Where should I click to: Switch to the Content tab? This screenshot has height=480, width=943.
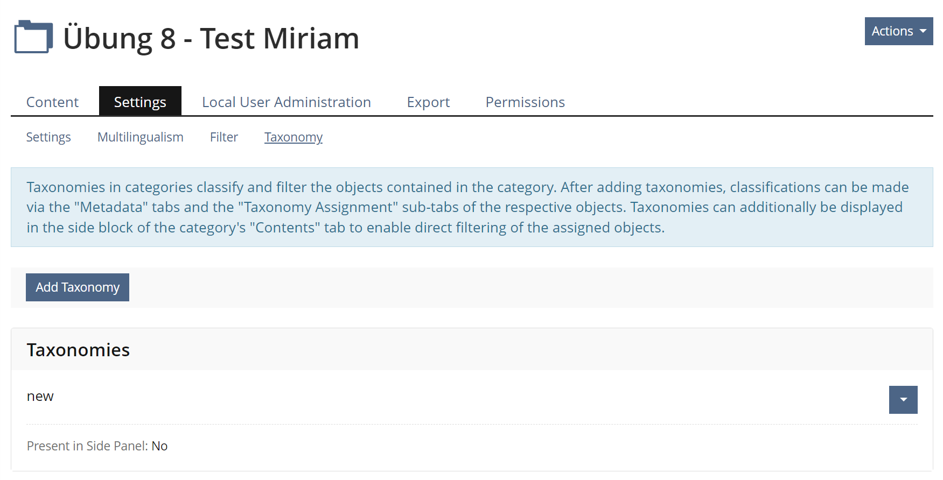tap(52, 102)
